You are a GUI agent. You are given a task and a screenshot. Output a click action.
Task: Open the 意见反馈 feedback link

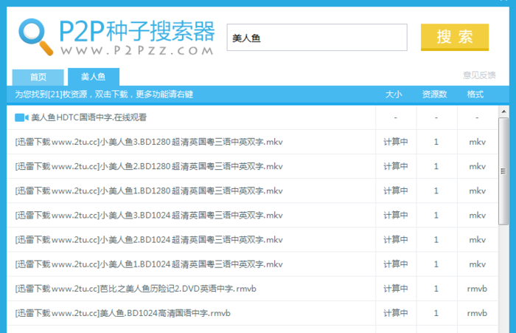pos(479,75)
